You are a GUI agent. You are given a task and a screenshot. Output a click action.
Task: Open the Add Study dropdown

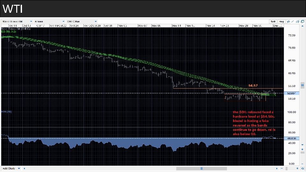point(11,168)
